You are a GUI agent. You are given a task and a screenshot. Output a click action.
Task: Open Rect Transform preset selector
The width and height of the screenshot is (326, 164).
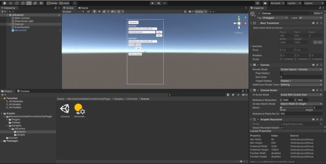click(317, 23)
